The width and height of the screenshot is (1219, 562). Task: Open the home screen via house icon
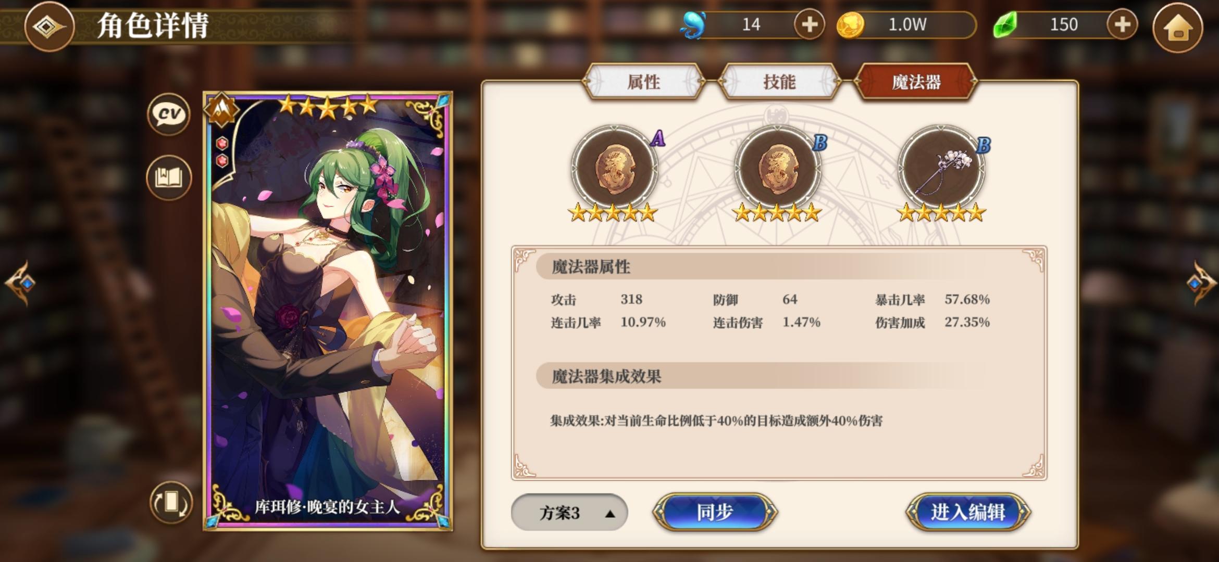click(x=1178, y=27)
